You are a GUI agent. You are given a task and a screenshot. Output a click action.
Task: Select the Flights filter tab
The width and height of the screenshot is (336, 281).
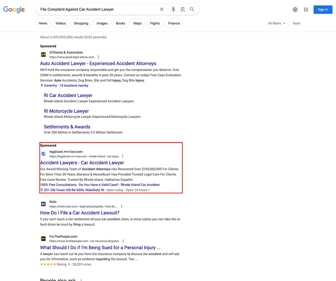coord(155,23)
